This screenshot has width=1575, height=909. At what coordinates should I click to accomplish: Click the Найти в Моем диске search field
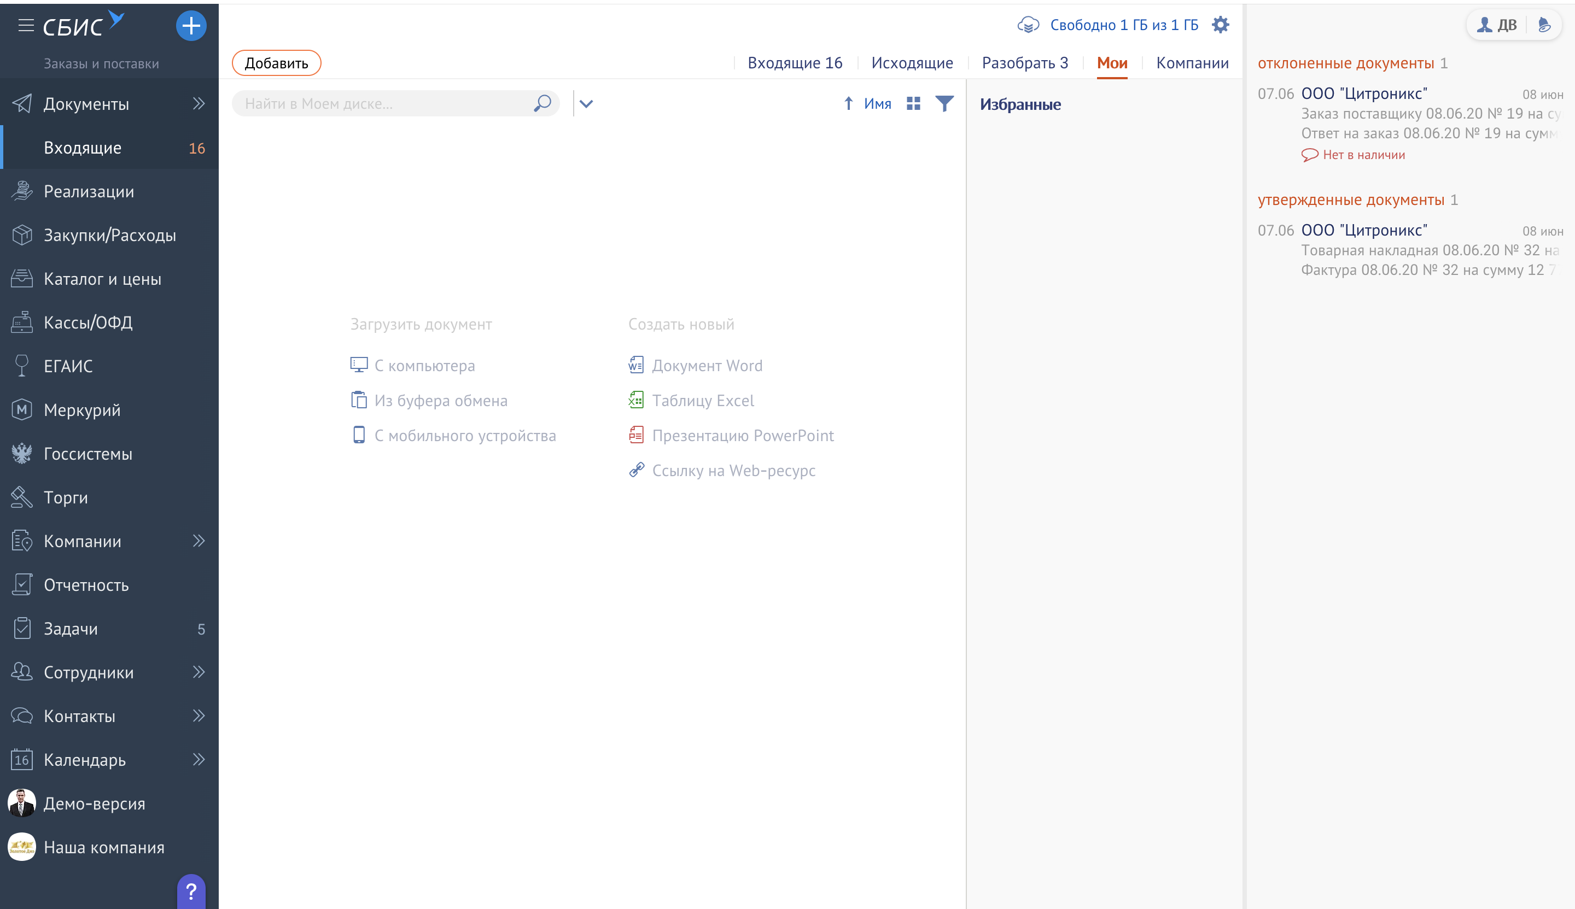pyautogui.click(x=381, y=104)
